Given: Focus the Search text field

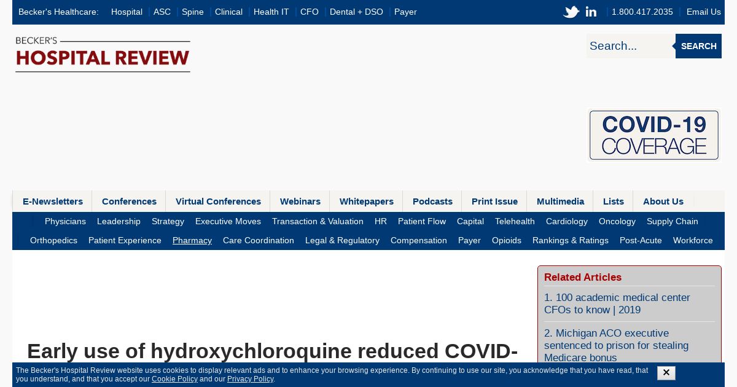Looking at the screenshot, I should tap(631, 46).
